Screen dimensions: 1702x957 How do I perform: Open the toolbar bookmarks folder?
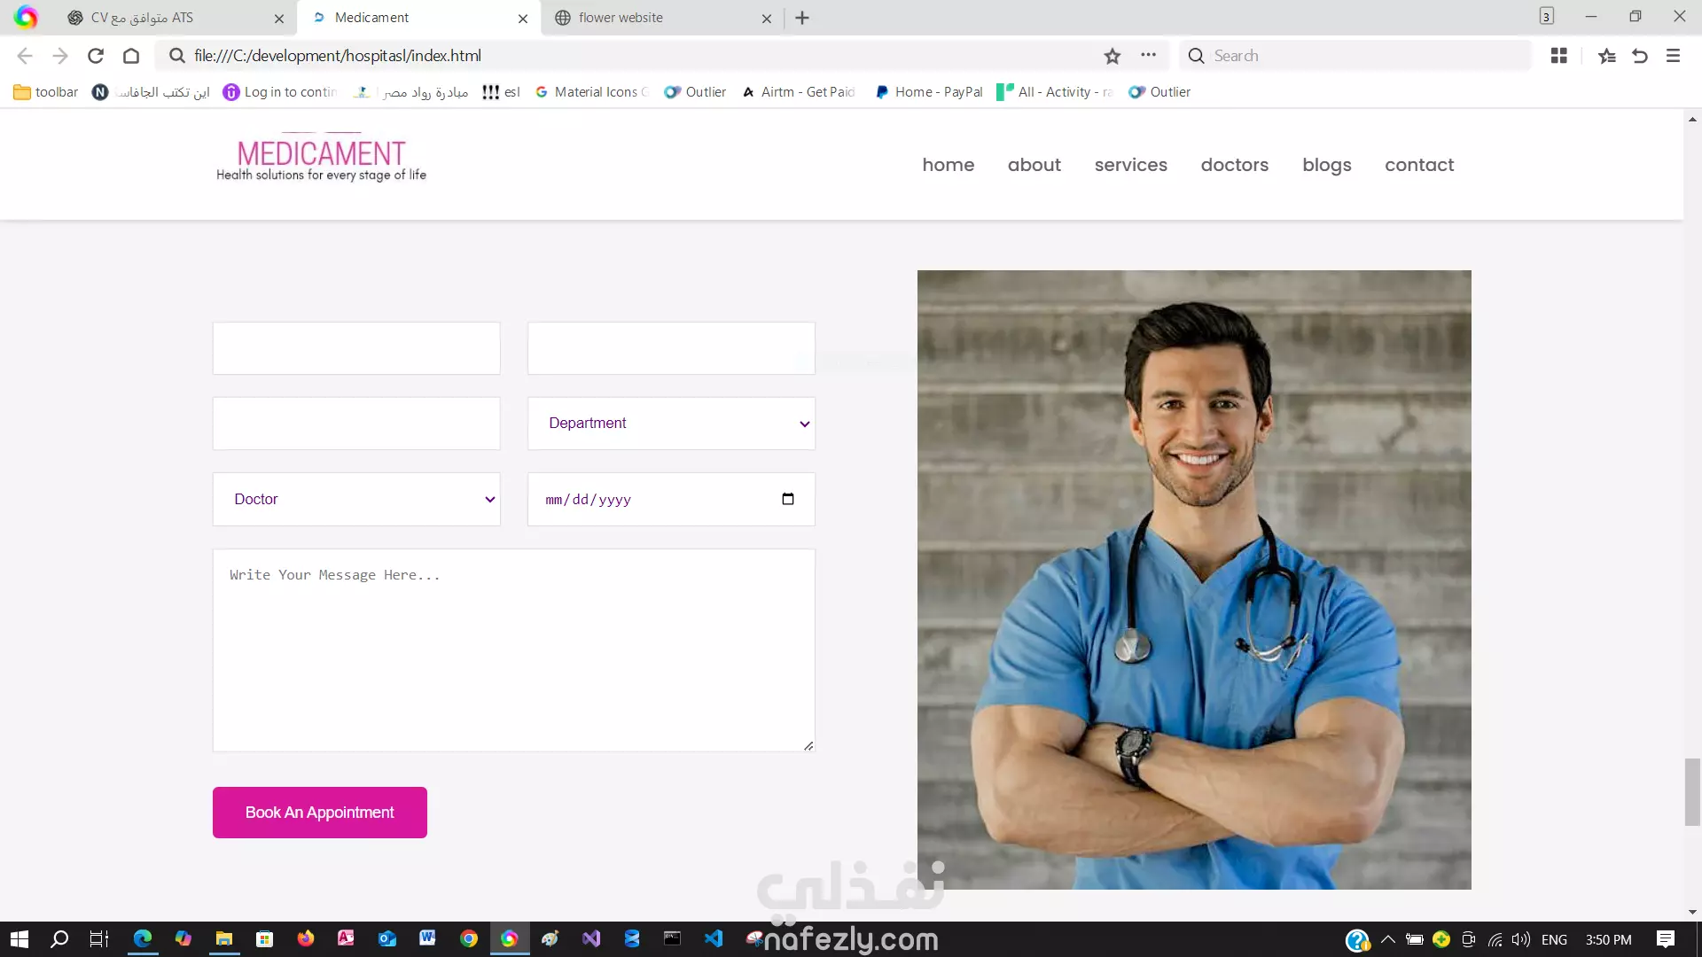click(x=46, y=92)
